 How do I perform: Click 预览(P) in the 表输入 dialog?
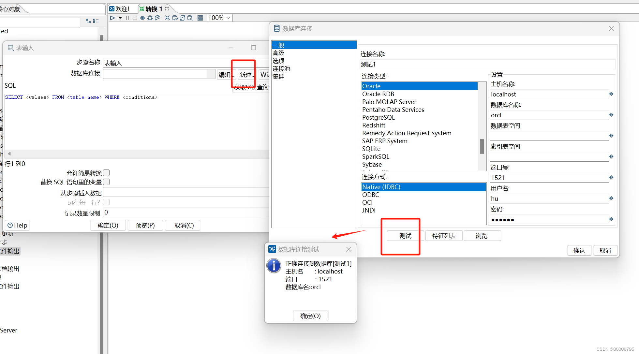(145, 225)
